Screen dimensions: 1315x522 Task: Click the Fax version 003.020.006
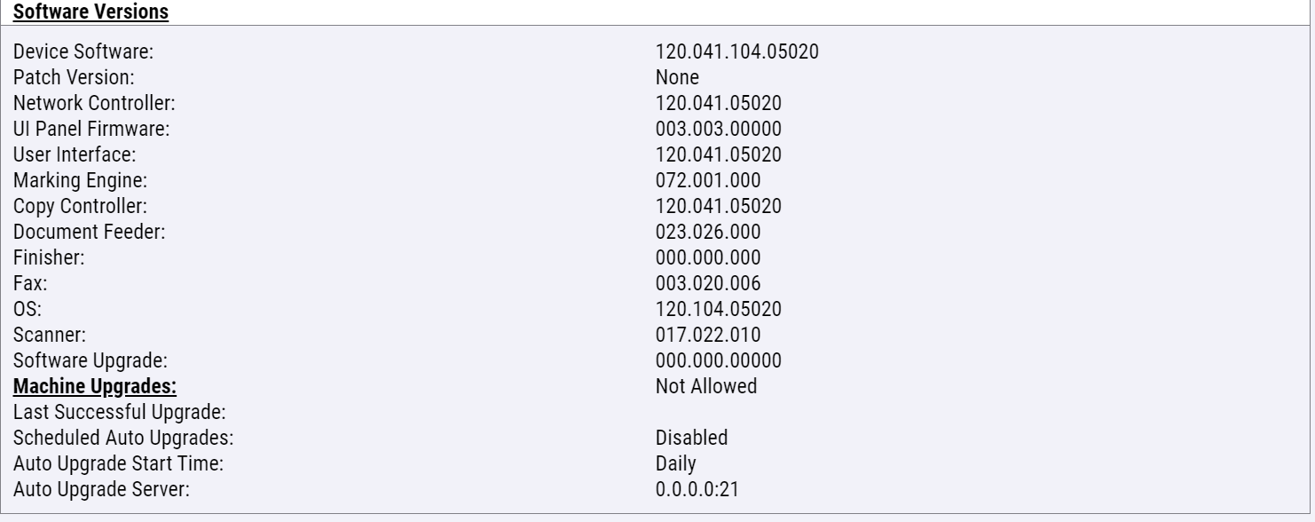(x=708, y=283)
